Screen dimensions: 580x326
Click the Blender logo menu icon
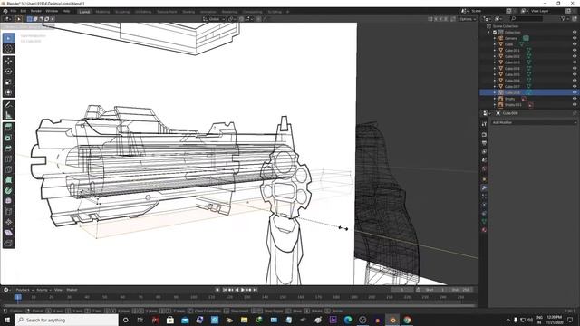[x=5, y=11]
